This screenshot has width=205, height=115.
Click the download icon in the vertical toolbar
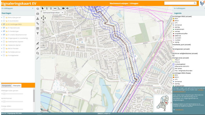click(38, 19)
